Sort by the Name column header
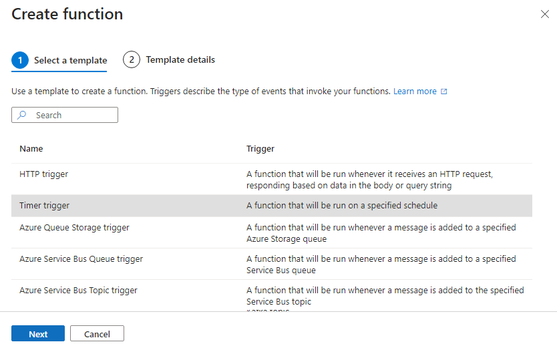This screenshot has width=557, height=350. pyautogui.click(x=31, y=149)
